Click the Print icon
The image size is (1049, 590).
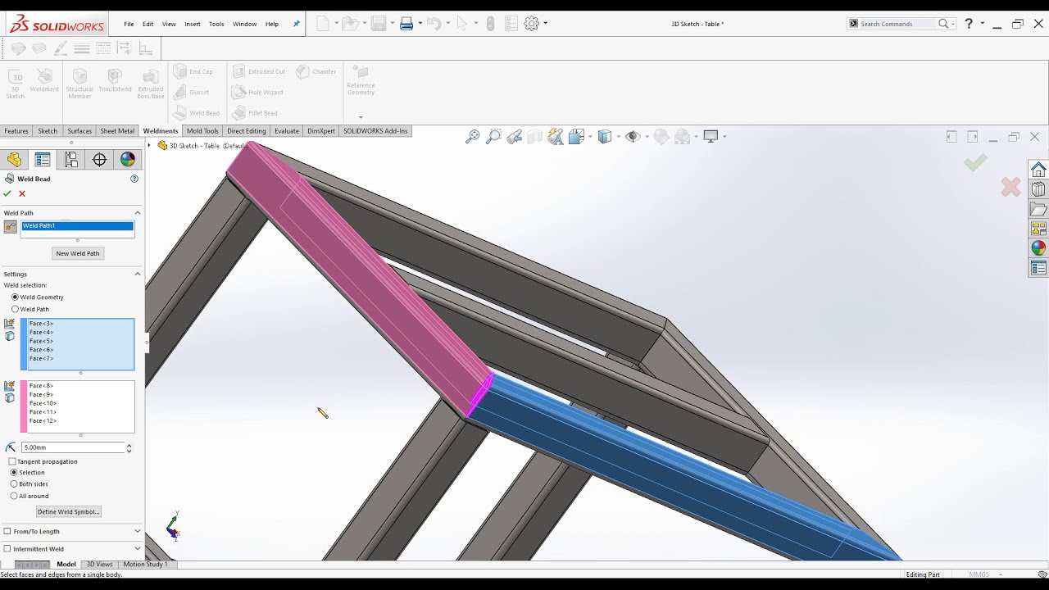(406, 24)
